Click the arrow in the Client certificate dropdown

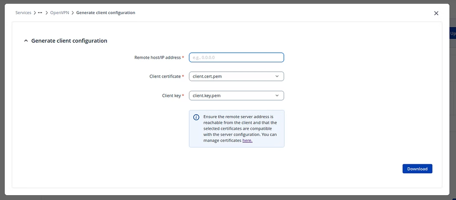tap(277, 76)
